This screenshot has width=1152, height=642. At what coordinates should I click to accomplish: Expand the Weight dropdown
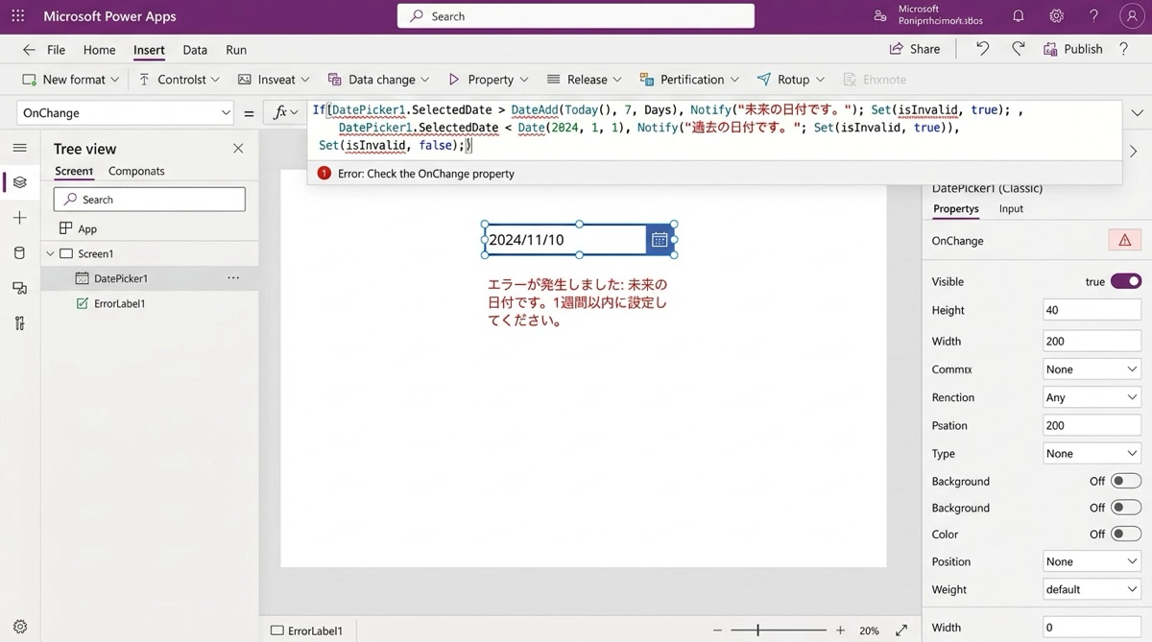[1092, 589]
